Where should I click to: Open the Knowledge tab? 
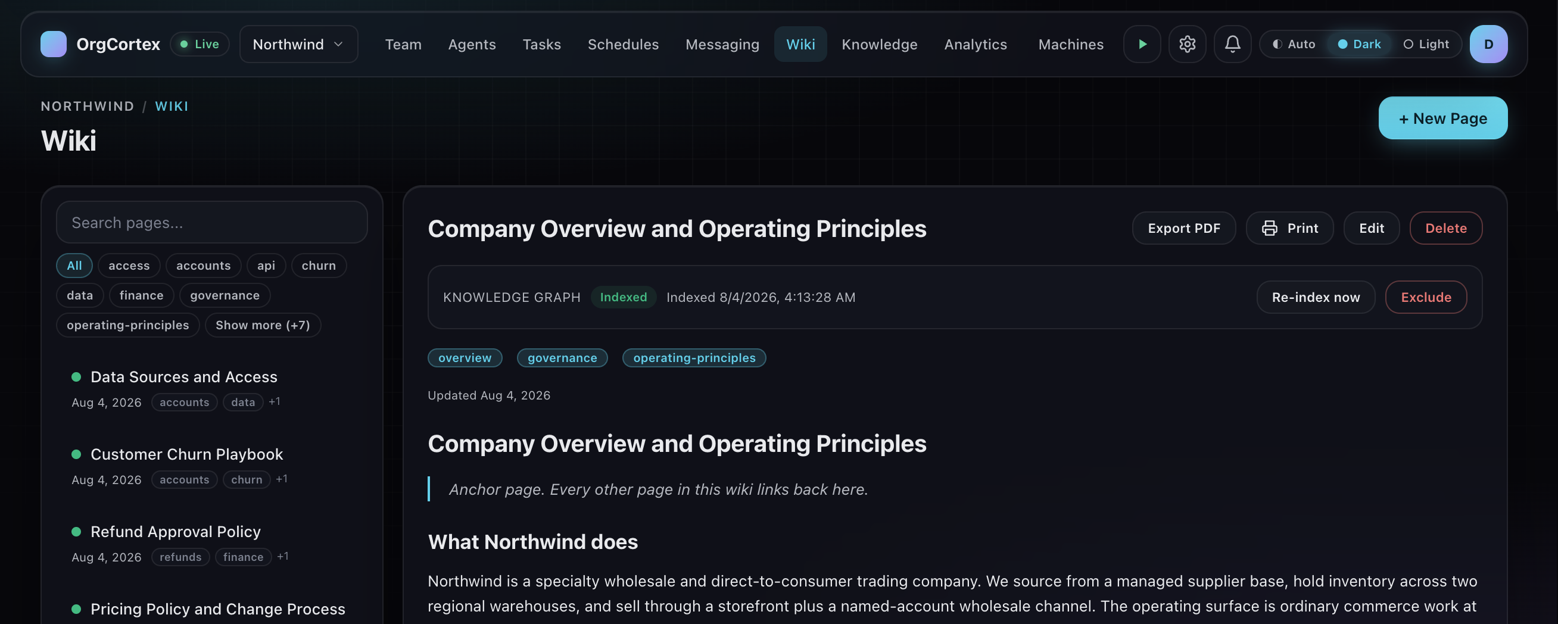880,44
